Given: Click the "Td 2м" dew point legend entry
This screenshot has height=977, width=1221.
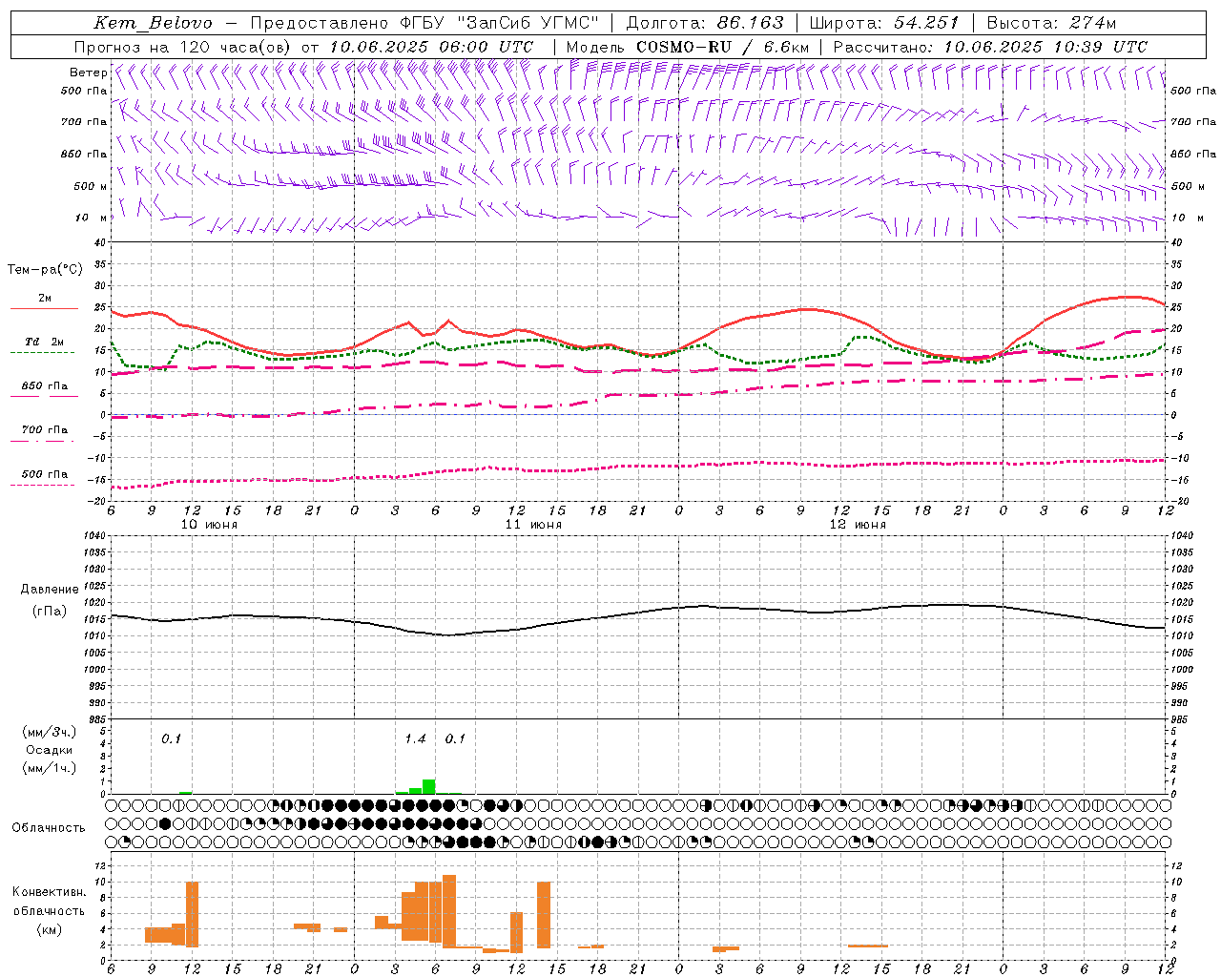Looking at the screenshot, I should [44, 345].
